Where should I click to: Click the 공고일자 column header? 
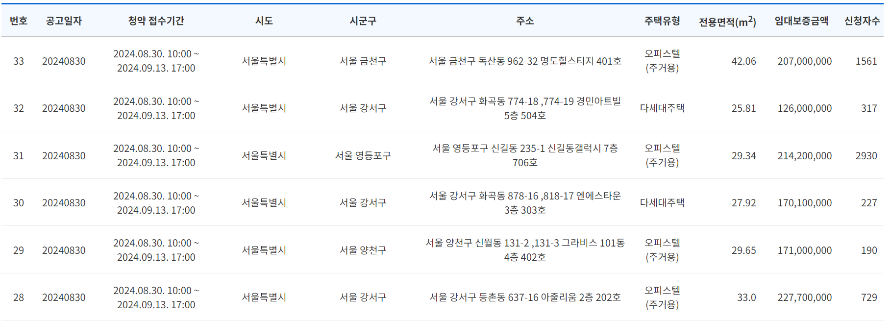64,21
